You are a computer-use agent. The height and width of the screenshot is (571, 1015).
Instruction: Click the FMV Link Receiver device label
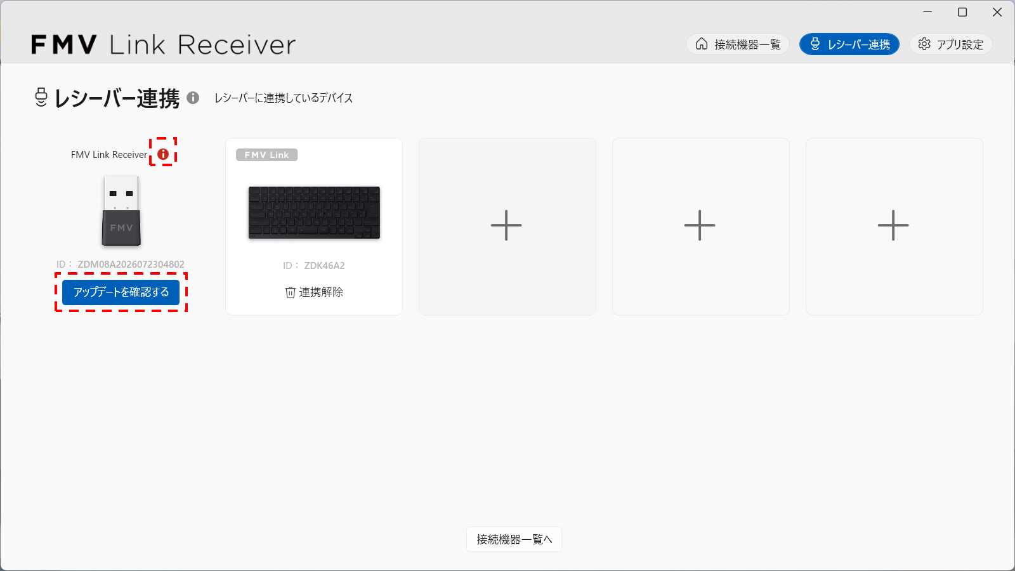point(109,154)
